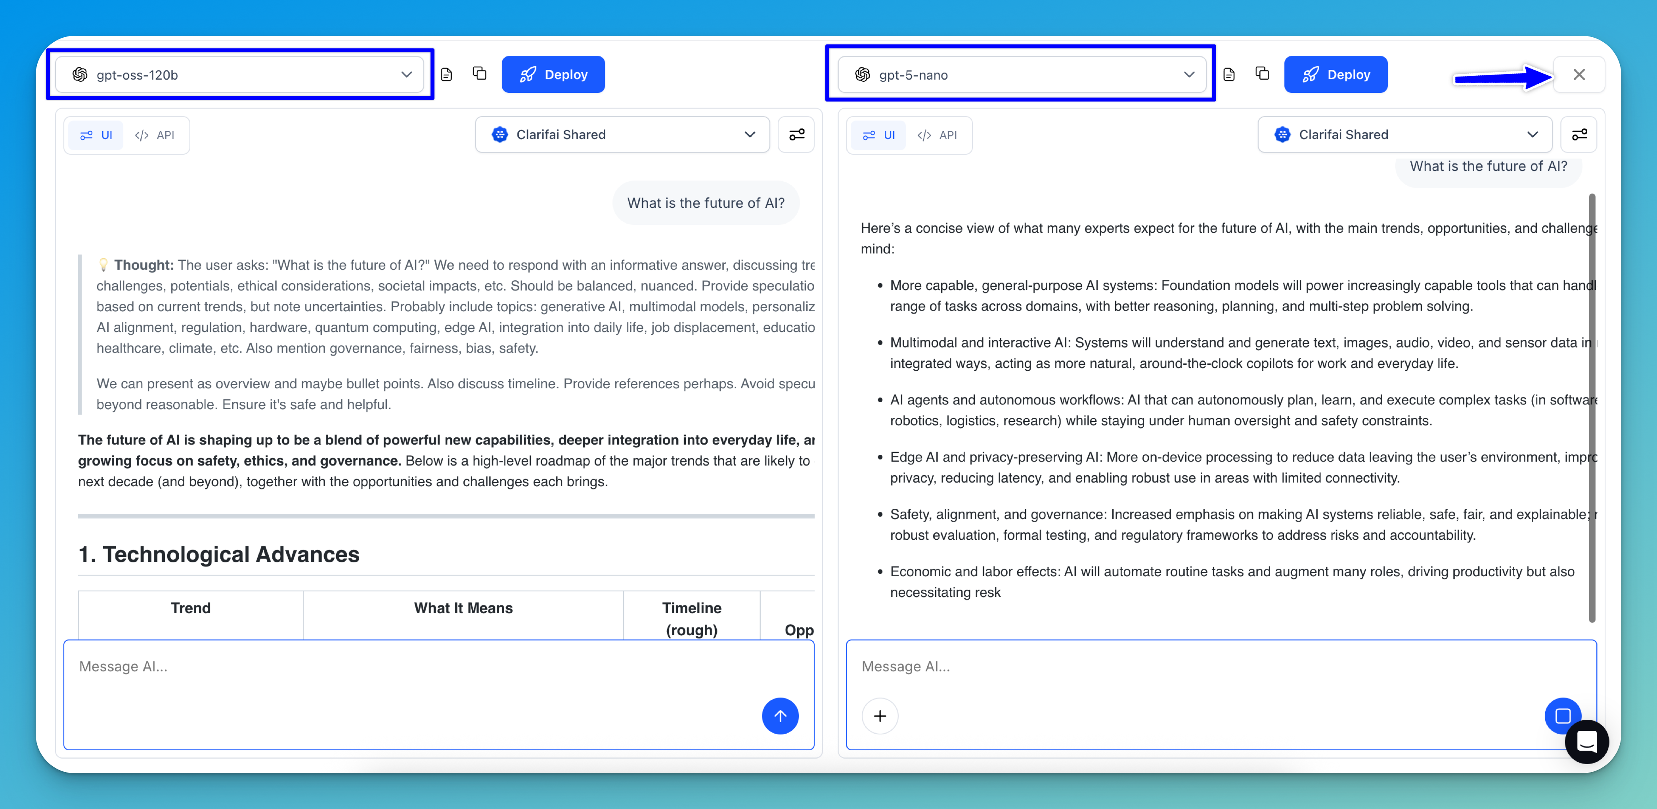Click the copy icon beside gpt-5-nano
Image resolution: width=1657 pixels, height=809 pixels.
tap(1262, 73)
